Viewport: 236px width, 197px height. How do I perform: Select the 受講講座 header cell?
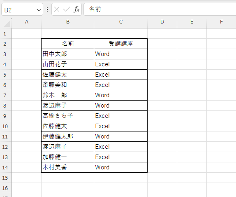[121, 44]
